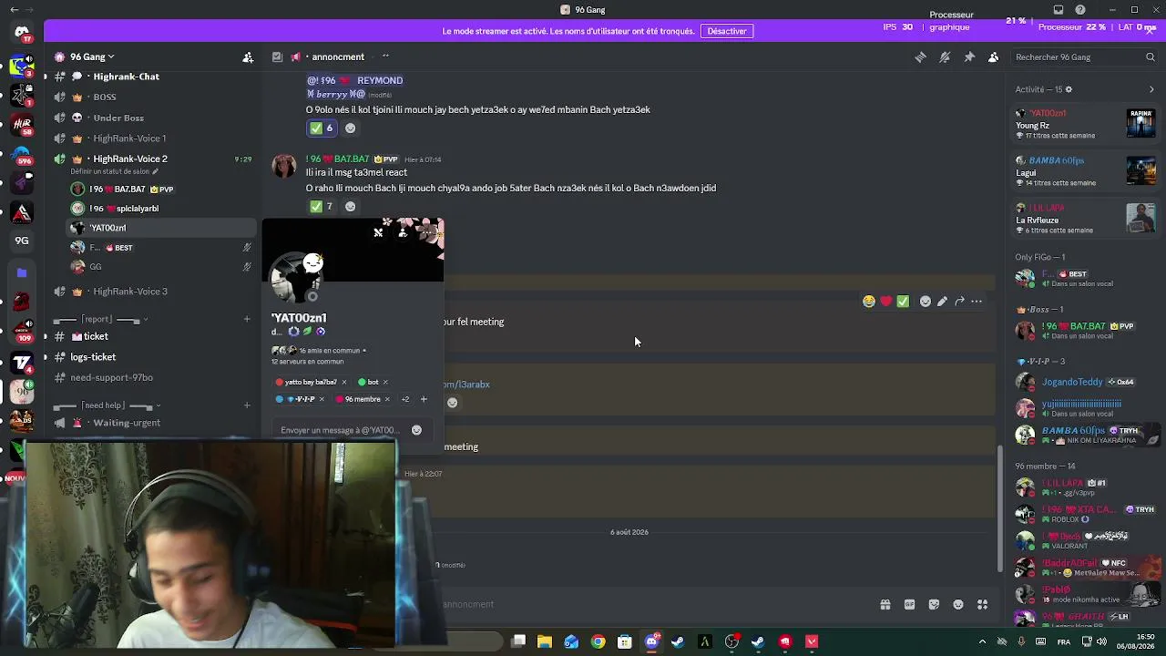Open the gift icon in message bar
The image size is (1166, 656).
click(x=885, y=604)
